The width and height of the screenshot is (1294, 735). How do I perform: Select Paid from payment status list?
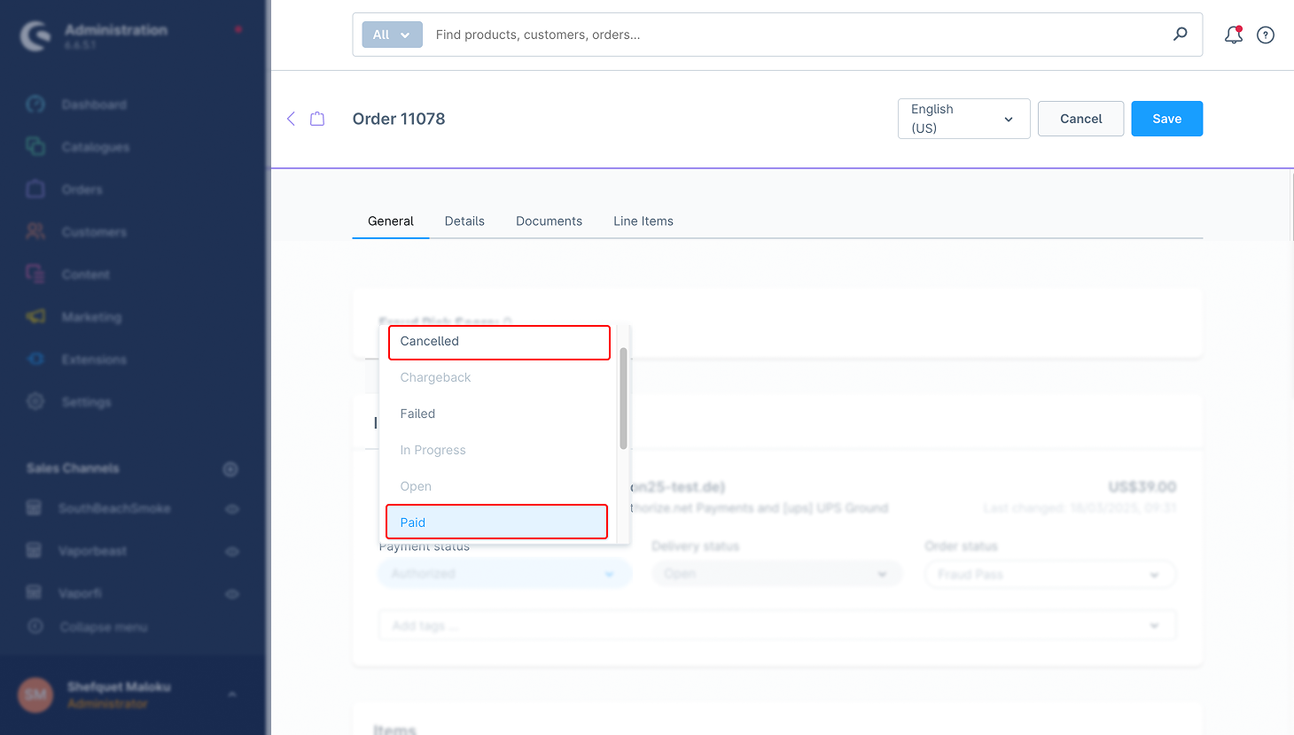click(x=496, y=522)
